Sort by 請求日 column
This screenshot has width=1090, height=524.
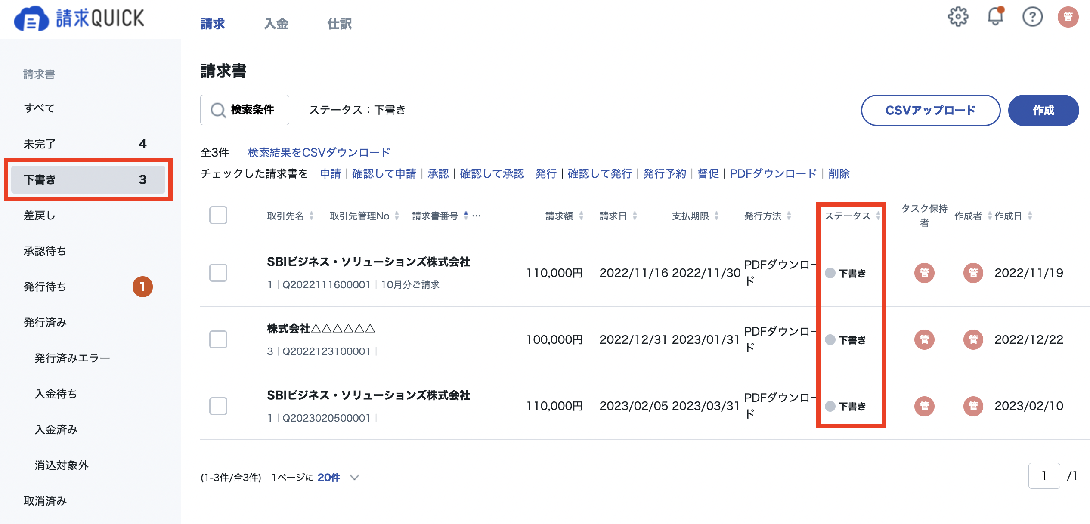click(x=635, y=216)
